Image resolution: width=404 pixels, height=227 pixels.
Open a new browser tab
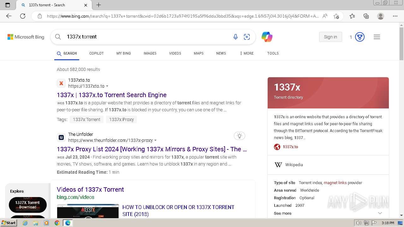point(98,5)
